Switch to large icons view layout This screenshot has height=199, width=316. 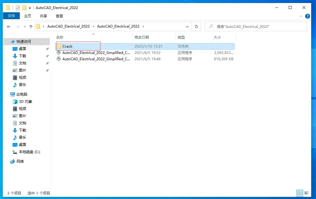pos(306,193)
